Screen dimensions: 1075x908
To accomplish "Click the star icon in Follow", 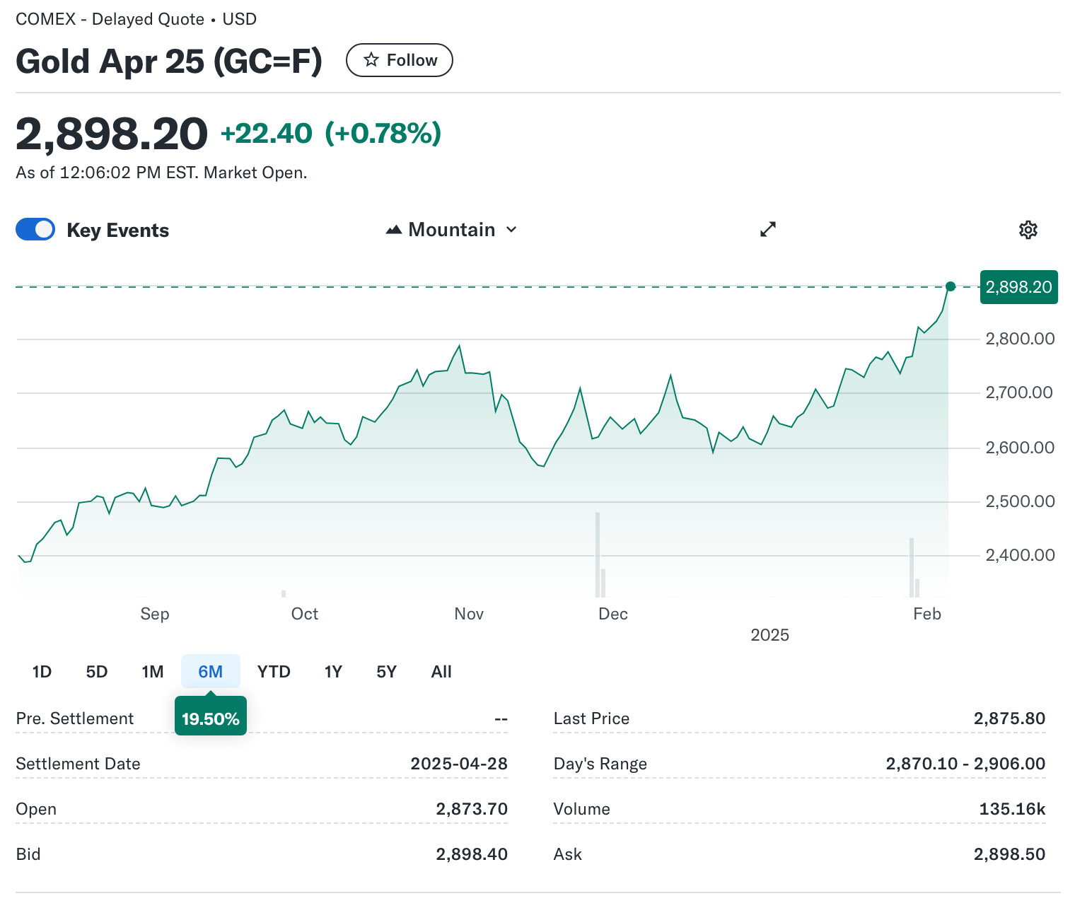I will 371,60.
